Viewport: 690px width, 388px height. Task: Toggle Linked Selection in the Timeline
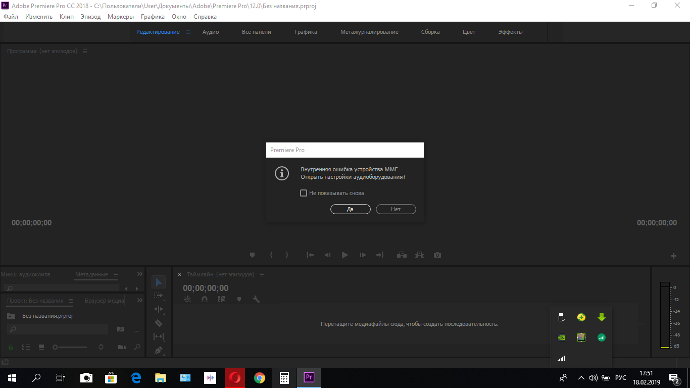221,299
